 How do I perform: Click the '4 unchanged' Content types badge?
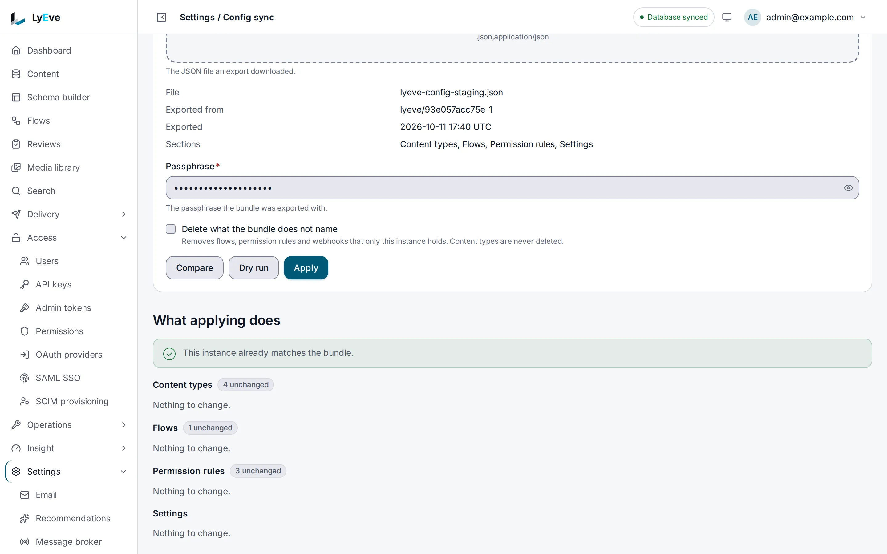coord(245,385)
